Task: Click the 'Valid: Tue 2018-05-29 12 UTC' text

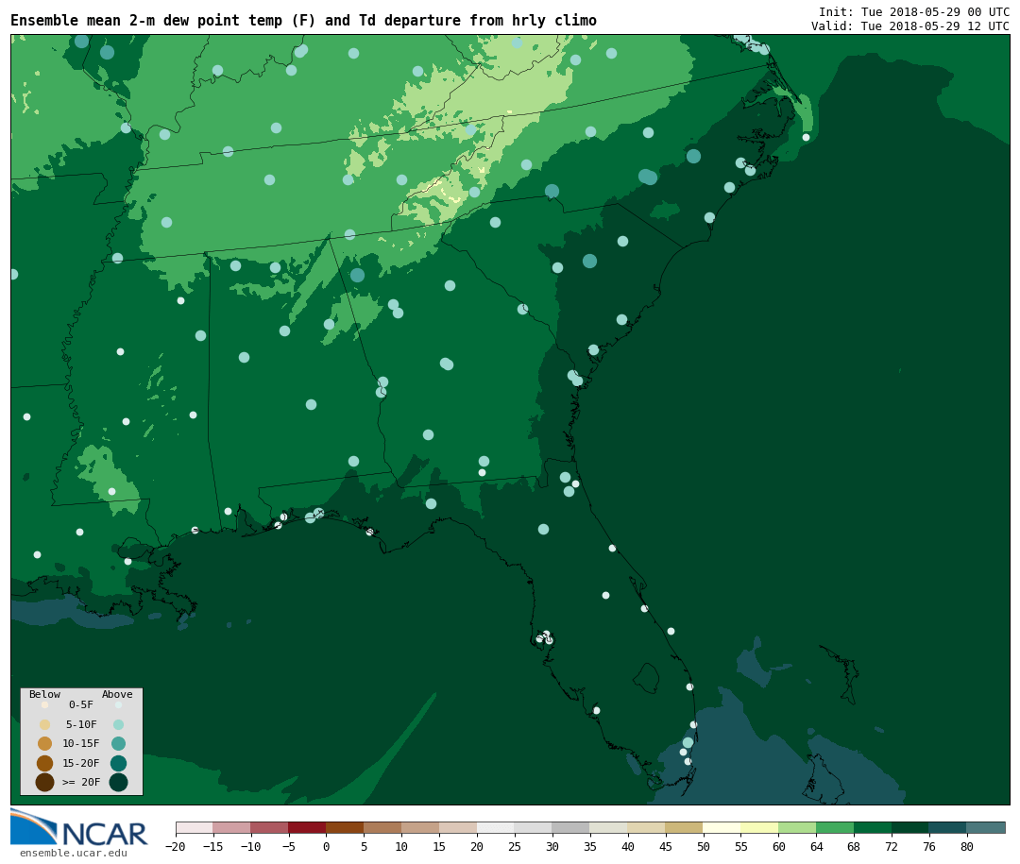Action: point(909,26)
